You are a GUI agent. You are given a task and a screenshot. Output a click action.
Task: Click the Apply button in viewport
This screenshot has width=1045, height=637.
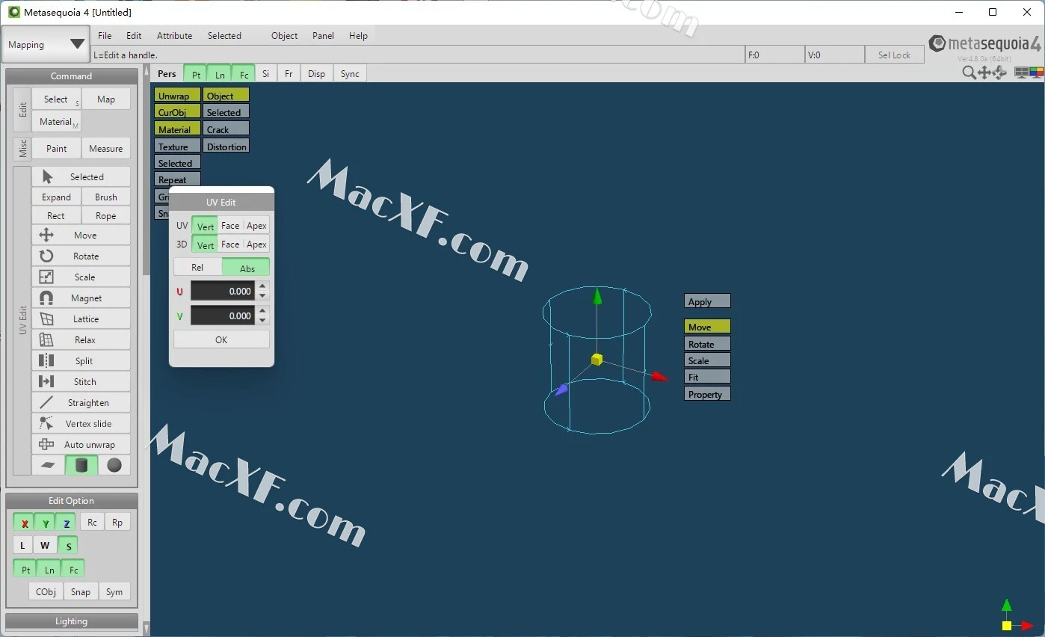tap(707, 301)
